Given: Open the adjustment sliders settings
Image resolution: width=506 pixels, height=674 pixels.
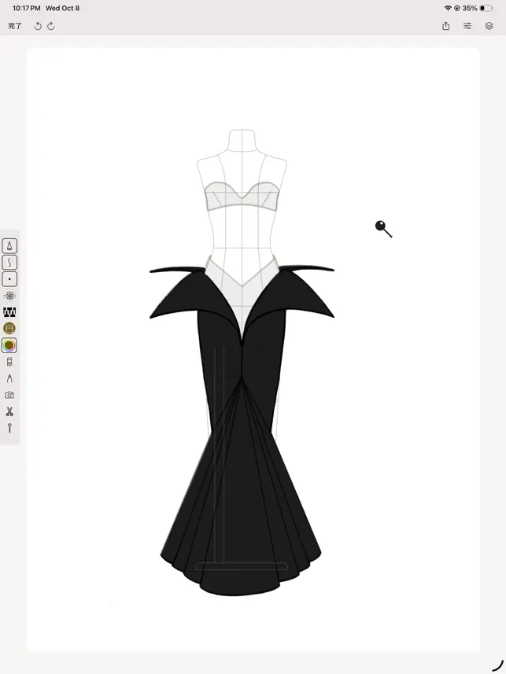Looking at the screenshot, I should [x=467, y=26].
